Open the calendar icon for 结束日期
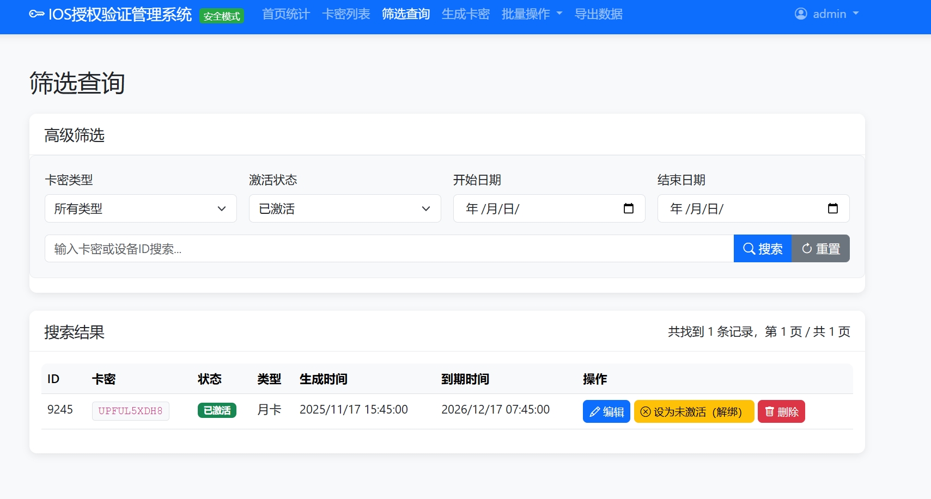Screen dimensions: 931x499 click(x=833, y=208)
